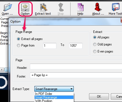122x102 pixels.
Task: Click the Cancel button
Action: point(117,97)
